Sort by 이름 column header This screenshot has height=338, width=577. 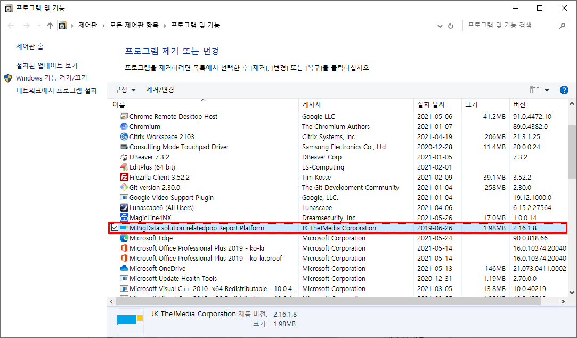pyautogui.click(x=203, y=104)
